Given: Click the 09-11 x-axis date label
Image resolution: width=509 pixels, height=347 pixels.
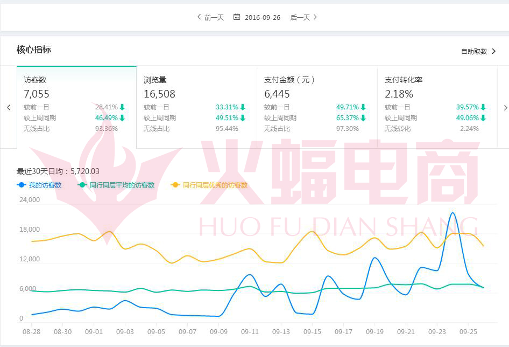Looking at the screenshot, I should pyautogui.click(x=250, y=332).
